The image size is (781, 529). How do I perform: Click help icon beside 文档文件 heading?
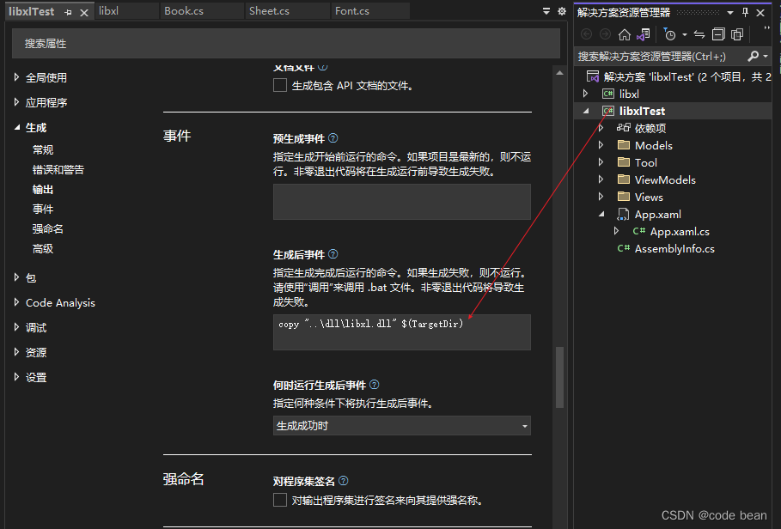323,67
